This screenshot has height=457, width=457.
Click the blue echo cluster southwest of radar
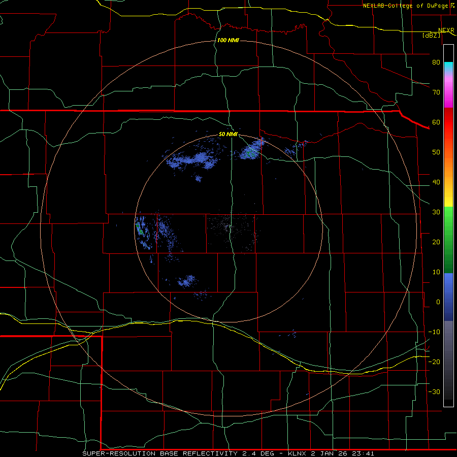[187, 281]
